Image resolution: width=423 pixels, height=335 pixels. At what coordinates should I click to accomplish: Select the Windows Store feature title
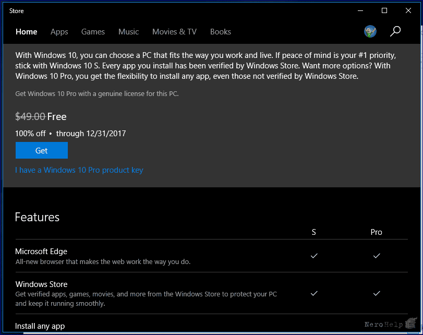point(41,284)
